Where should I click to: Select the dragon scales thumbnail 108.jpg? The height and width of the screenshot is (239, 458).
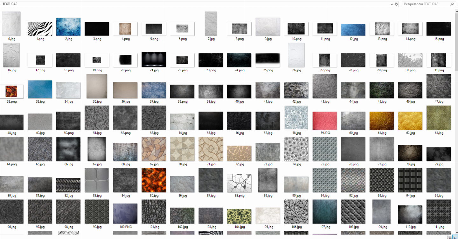click(x=353, y=212)
